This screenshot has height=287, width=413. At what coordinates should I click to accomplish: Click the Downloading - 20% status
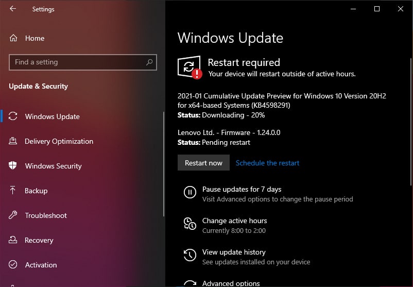click(233, 115)
